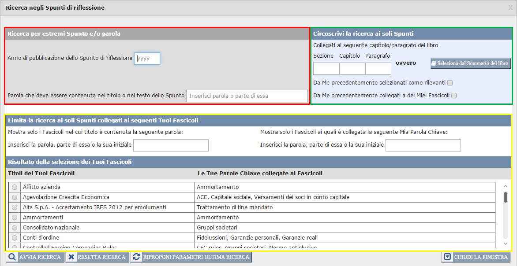This screenshot has height=266, width=517.
Task: Click the arrow icon on Chiudi la Finestra
Action: click(x=447, y=257)
